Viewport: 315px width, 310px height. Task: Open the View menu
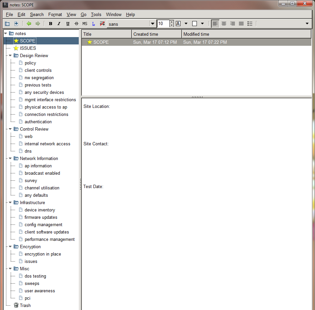coord(71,15)
